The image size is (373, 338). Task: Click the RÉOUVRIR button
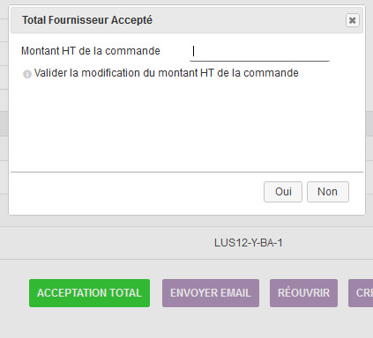[303, 293]
